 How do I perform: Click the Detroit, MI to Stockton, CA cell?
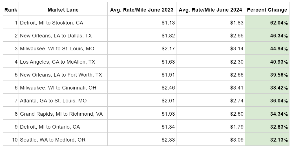63,23
